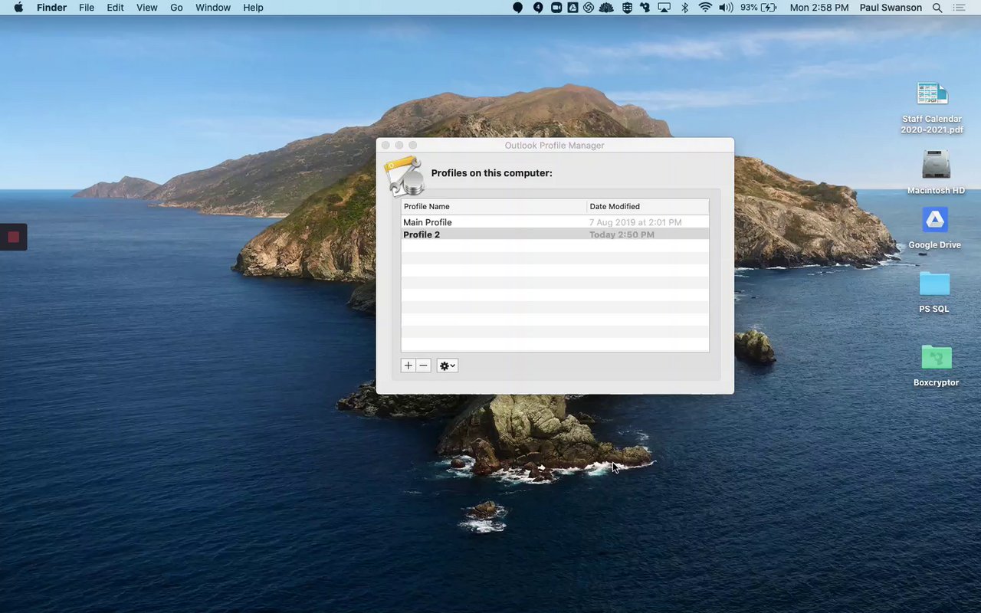Open the Zoom camera icon in menu bar
Screen dimensions: 981x613
[x=556, y=8]
